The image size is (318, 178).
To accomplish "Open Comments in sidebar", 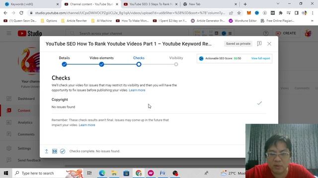I will point(20,134).
